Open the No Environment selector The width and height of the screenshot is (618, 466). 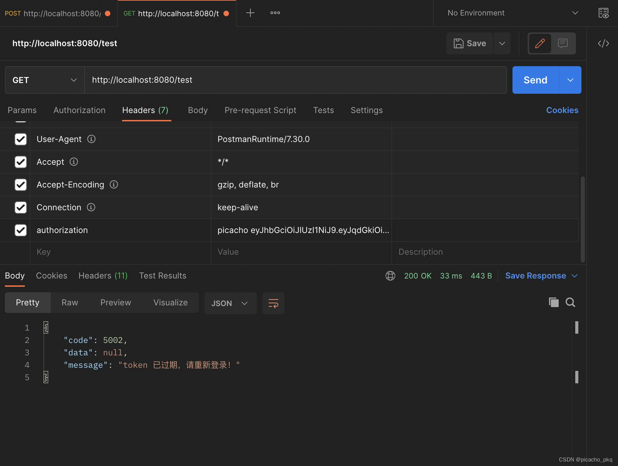click(x=513, y=13)
